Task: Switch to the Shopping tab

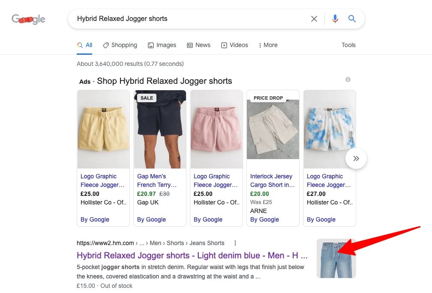Action: pos(120,45)
